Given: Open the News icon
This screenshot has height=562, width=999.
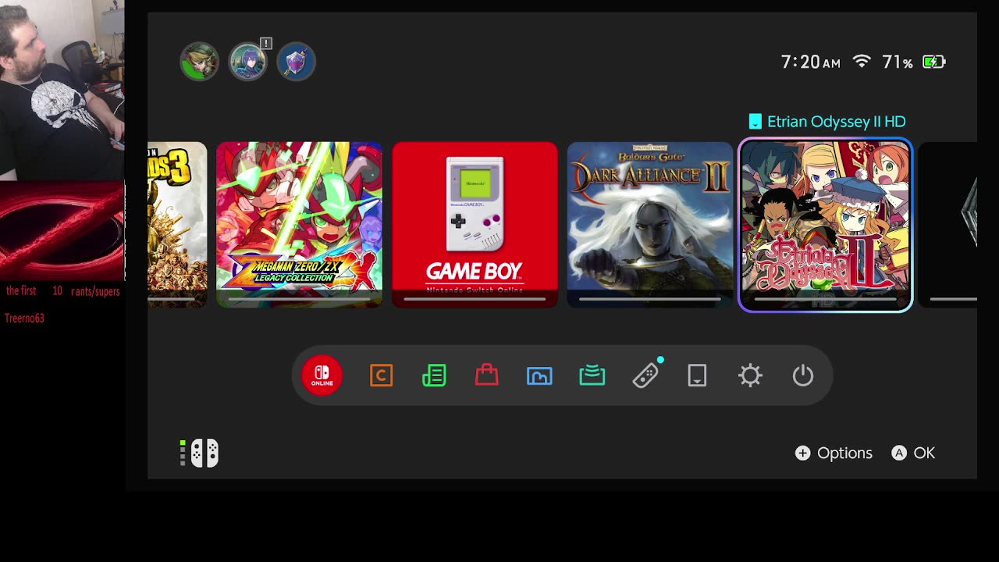Looking at the screenshot, I should tap(434, 375).
